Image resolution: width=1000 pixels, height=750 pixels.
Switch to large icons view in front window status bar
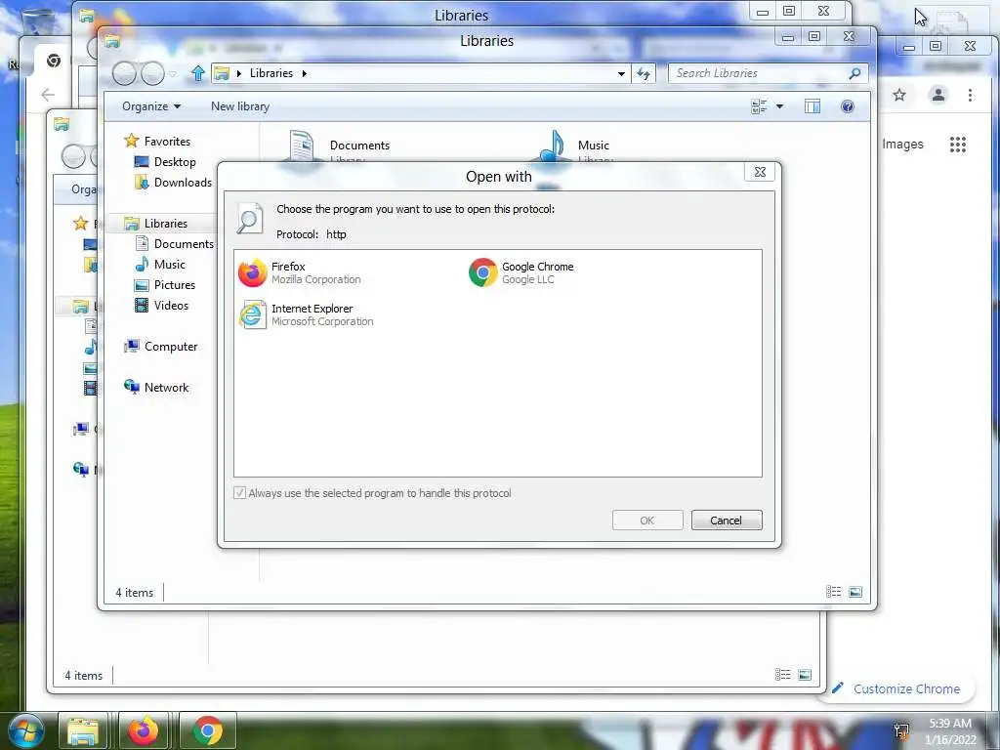pyautogui.click(x=855, y=592)
